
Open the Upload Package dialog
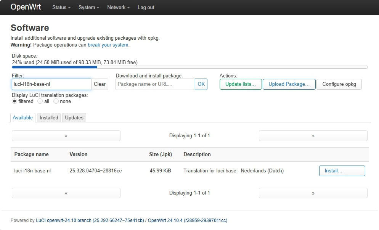pyautogui.click(x=289, y=84)
